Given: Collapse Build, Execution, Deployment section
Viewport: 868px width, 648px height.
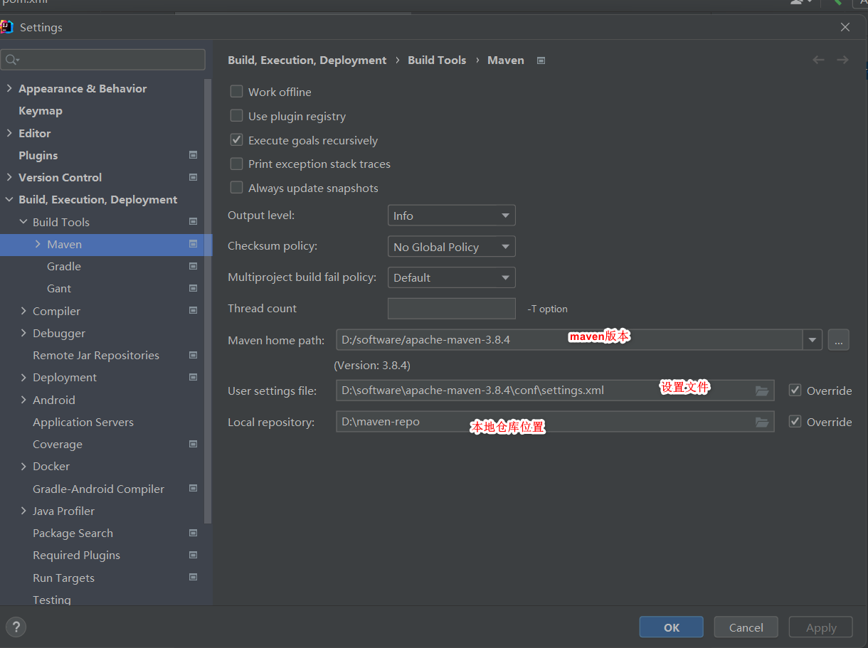Looking at the screenshot, I should coord(9,200).
